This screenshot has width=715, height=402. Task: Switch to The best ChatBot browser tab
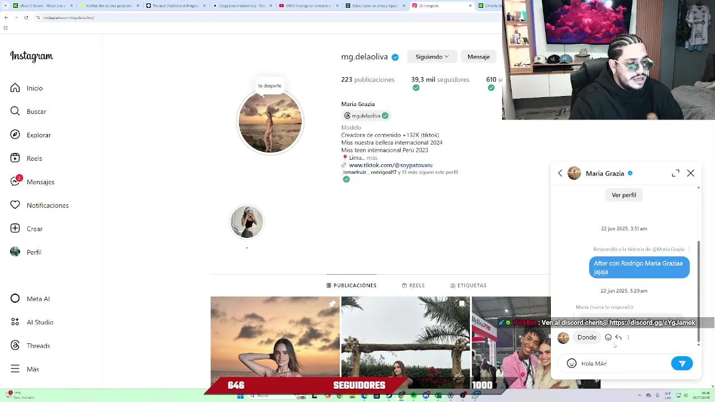(x=175, y=6)
